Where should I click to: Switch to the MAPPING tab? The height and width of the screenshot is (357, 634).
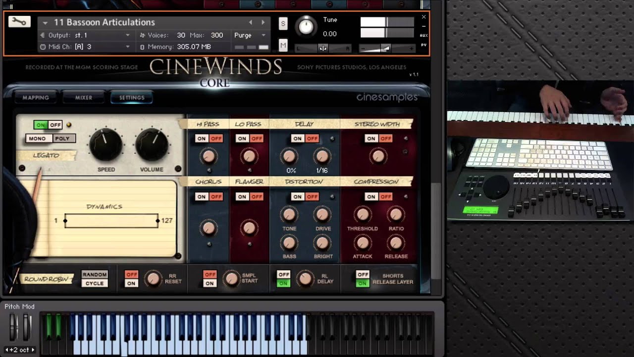(x=36, y=98)
